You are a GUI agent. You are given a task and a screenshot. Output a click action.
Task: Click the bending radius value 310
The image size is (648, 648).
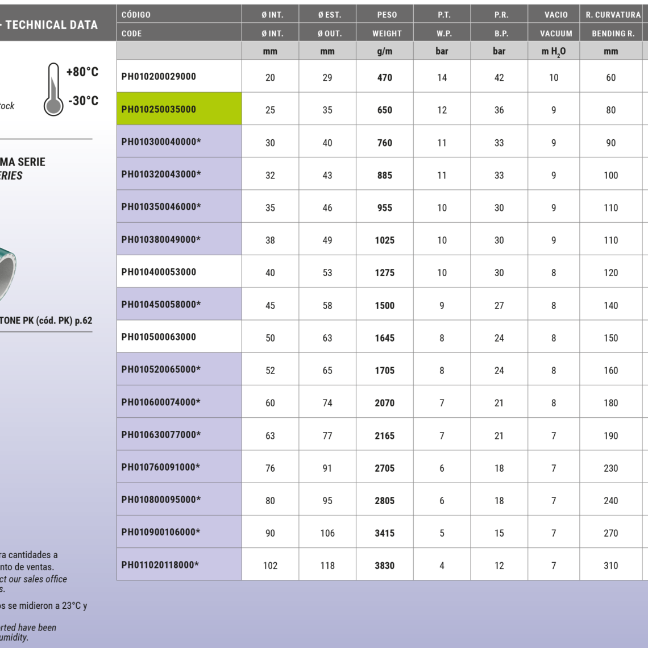(610, 566)
